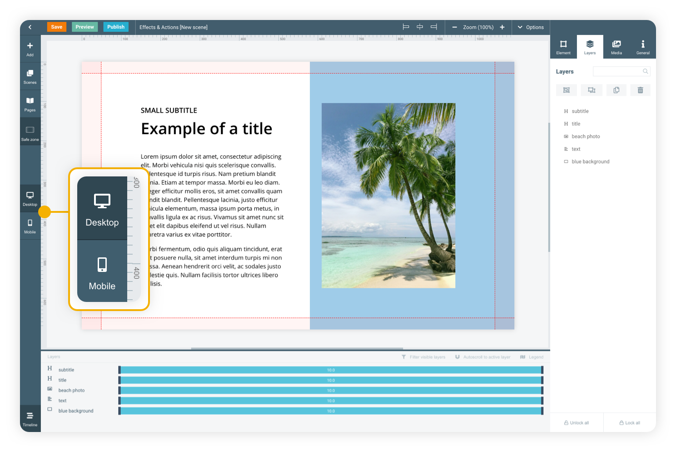
Task: Toggle Autoscroll to active layer
Action: [482, 357]
